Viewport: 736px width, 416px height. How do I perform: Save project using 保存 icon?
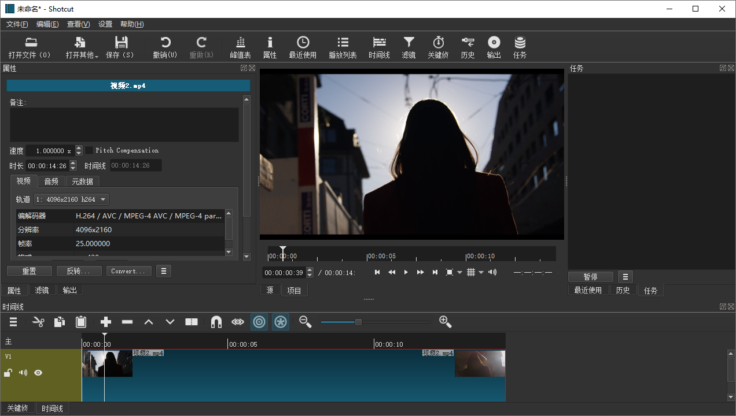pos(120,47)
